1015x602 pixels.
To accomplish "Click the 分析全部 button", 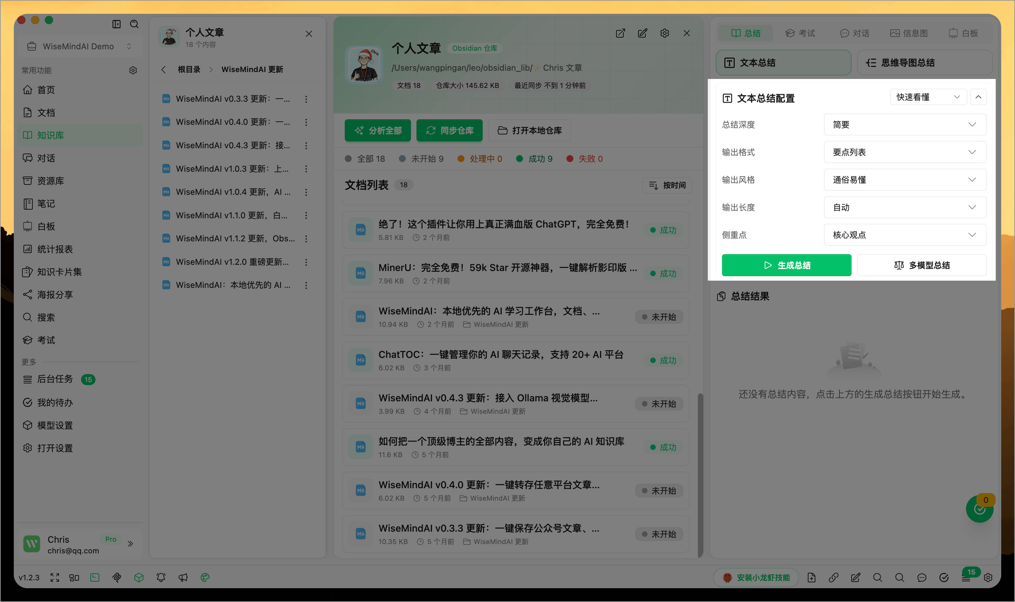I will (378, 131).
